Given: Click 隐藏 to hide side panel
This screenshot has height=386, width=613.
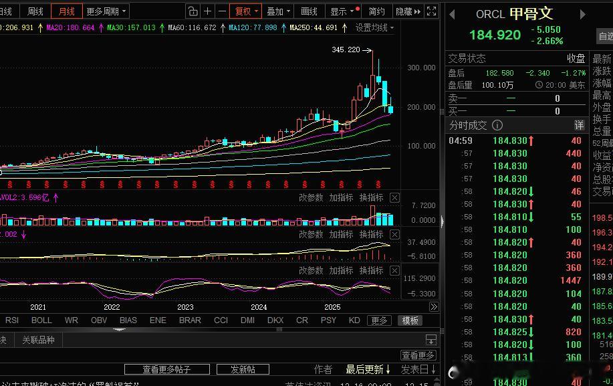Looking at the screenshot, I should pyautogui.click(x=408, y=11).
